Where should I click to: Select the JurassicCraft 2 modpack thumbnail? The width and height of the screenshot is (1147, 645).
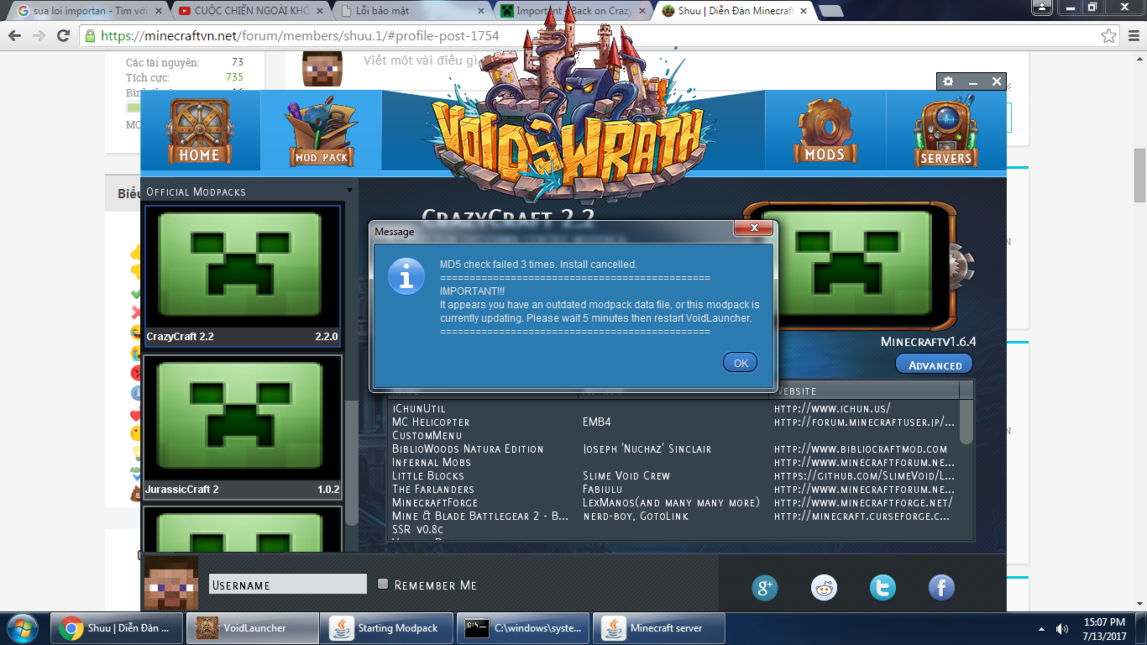point(243,427)
